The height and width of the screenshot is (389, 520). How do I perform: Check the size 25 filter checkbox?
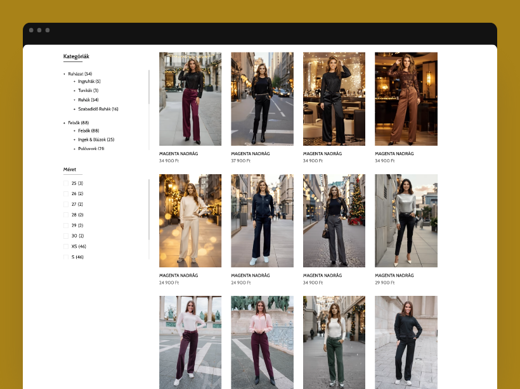(x=66, y=183)
